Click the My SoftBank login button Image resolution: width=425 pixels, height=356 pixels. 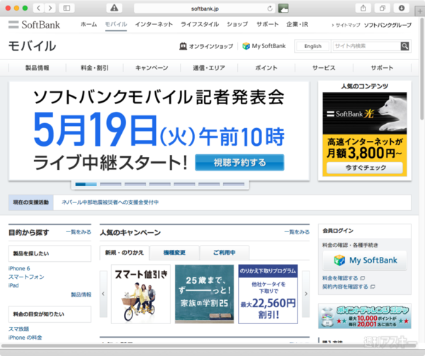click(x=365, y=260)
